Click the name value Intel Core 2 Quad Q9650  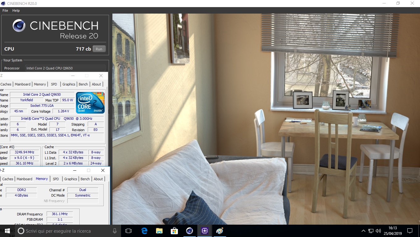coord(42,94)
